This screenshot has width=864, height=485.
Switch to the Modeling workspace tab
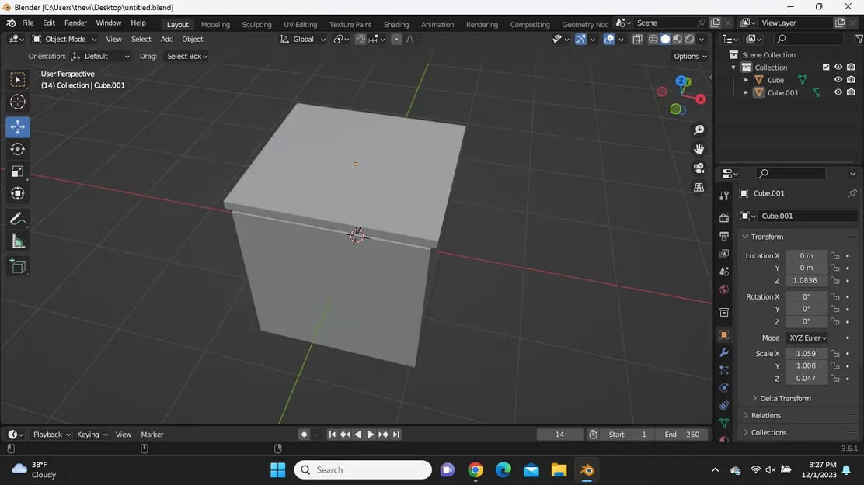(215, 24)
